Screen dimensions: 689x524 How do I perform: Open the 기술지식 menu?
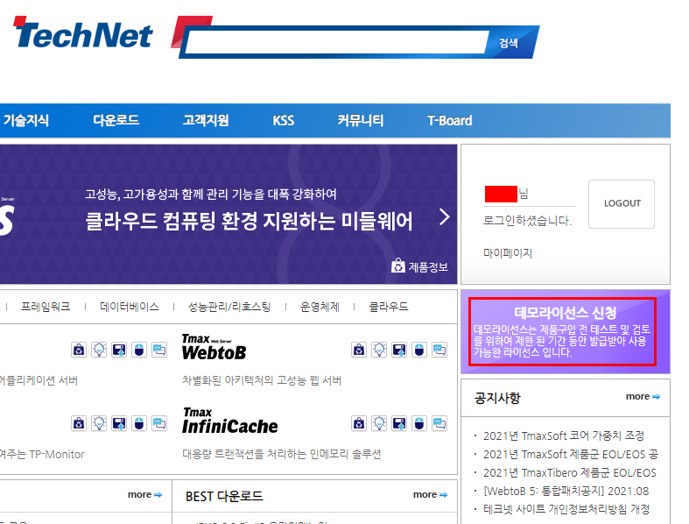pyautogui.click(x=26, y=120)
